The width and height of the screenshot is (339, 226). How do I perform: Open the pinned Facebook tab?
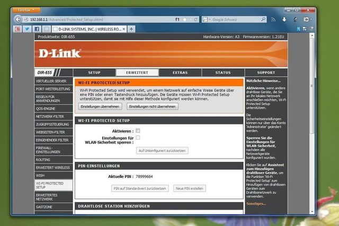[x=37, y=29]
